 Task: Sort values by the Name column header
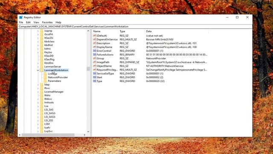(105, 31)
